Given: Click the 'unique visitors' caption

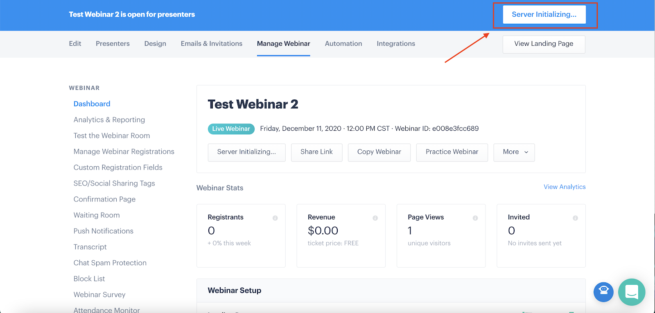Looking at the screenshot, I should 429,244.
